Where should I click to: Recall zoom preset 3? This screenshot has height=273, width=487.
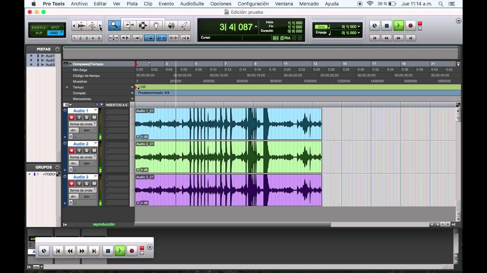coord(87,38)
